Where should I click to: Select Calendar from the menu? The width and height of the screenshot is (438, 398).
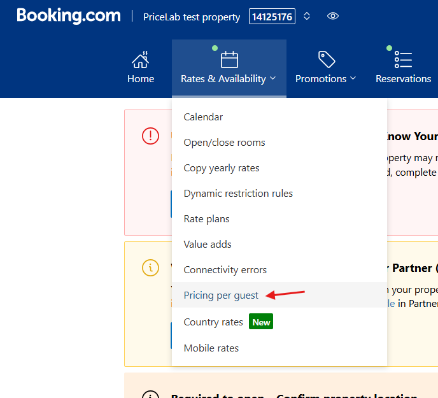[x=279, y=117]
